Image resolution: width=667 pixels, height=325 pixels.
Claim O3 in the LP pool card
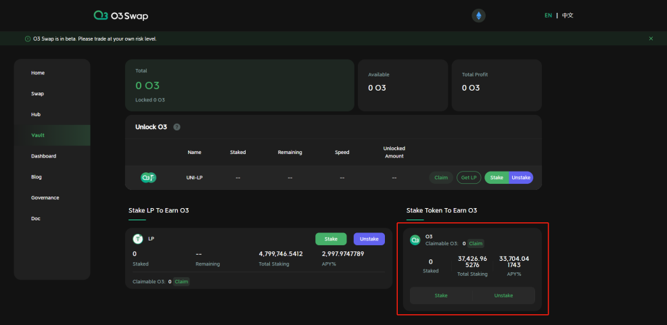pos(182,282)
